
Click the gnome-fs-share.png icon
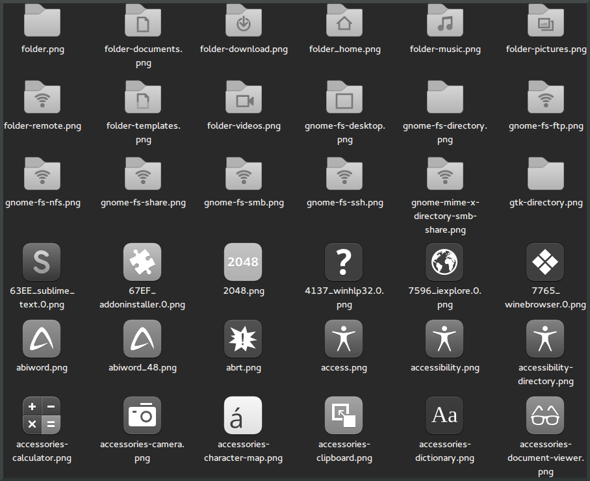tap(143, 174)
